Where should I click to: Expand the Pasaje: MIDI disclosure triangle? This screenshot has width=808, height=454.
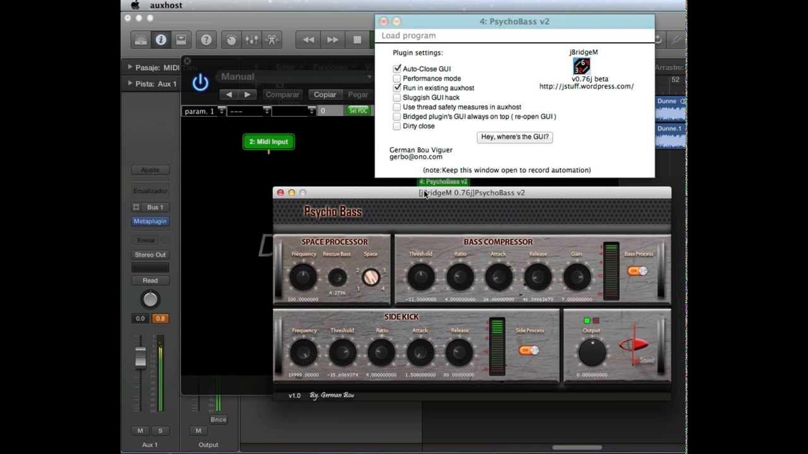[130, 67]
